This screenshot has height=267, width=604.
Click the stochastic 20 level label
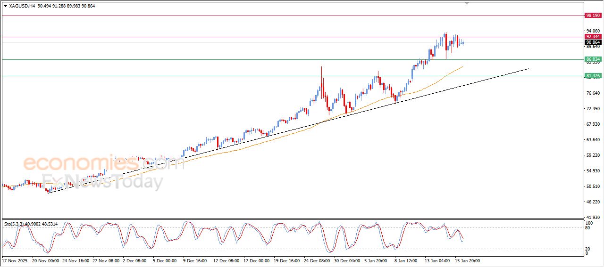coord(587,249)
